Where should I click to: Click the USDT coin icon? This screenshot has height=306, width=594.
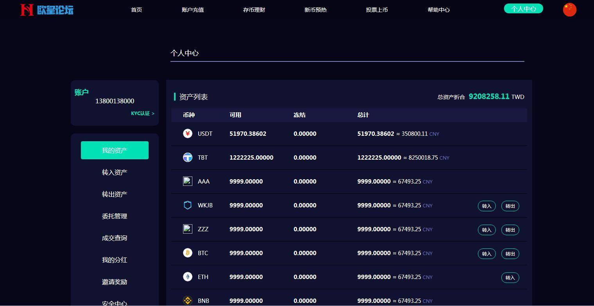tap(188, 133)
